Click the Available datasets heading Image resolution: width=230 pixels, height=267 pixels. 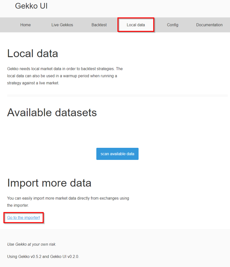point(52,113)
